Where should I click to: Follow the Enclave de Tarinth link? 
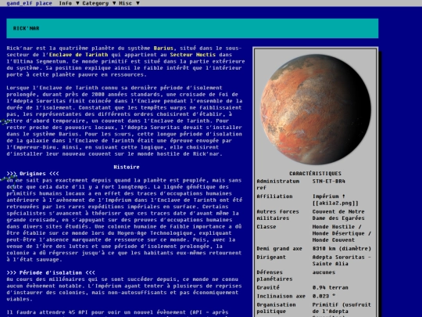tap(79, 55)
